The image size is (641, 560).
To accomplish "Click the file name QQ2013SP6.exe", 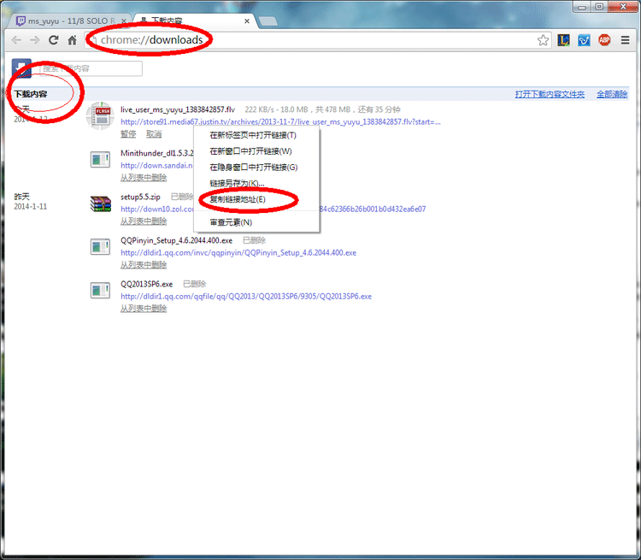I will point(146,284).
